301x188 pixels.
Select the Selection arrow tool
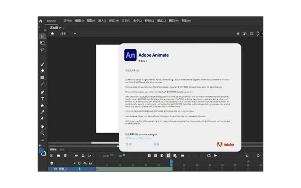pos(42,37)
